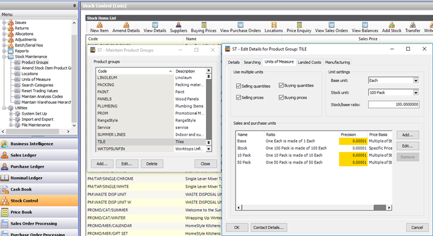Open the Cash Book module

[x=39, y=190]
